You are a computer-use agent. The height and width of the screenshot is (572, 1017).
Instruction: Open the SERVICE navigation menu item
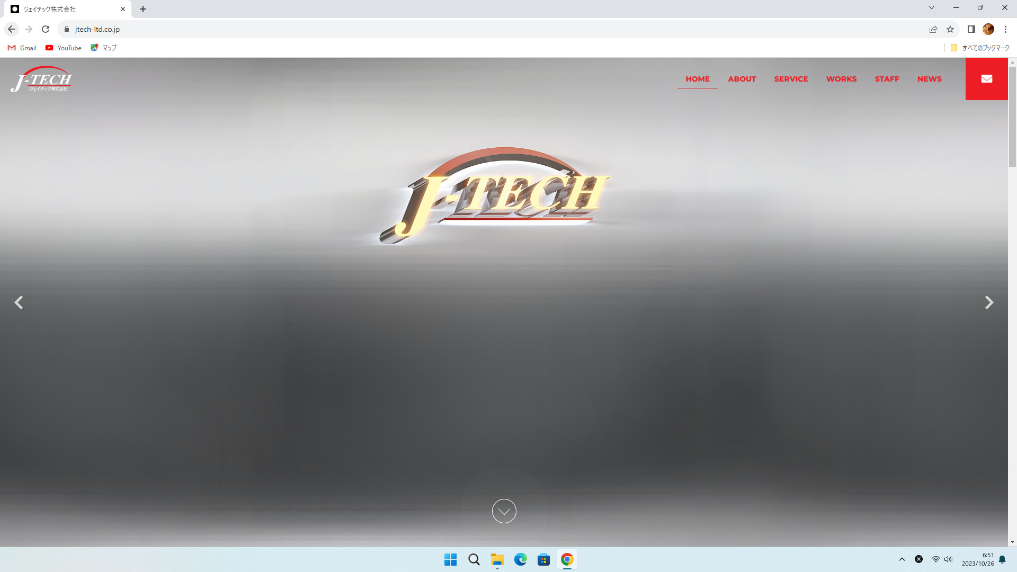coord(791,79)
